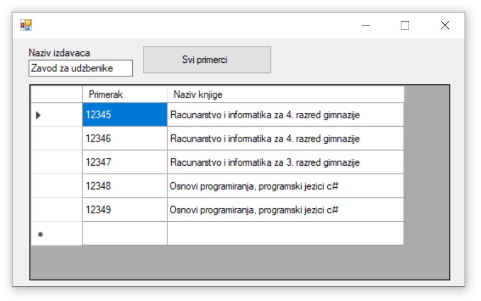Pick the cell with value 12347
The image size is (481, 301).
tap(124, 162)
